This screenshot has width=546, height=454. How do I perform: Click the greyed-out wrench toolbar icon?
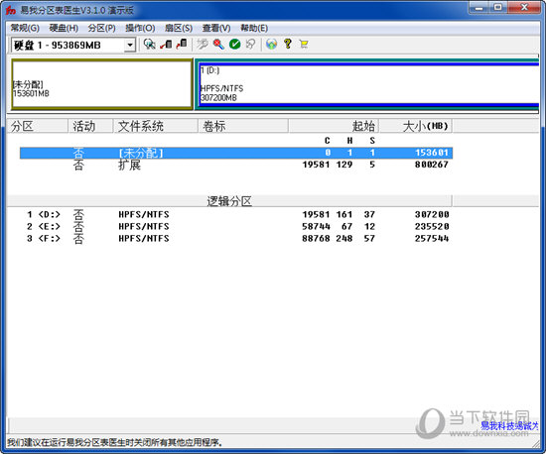[x=203, y=45]
